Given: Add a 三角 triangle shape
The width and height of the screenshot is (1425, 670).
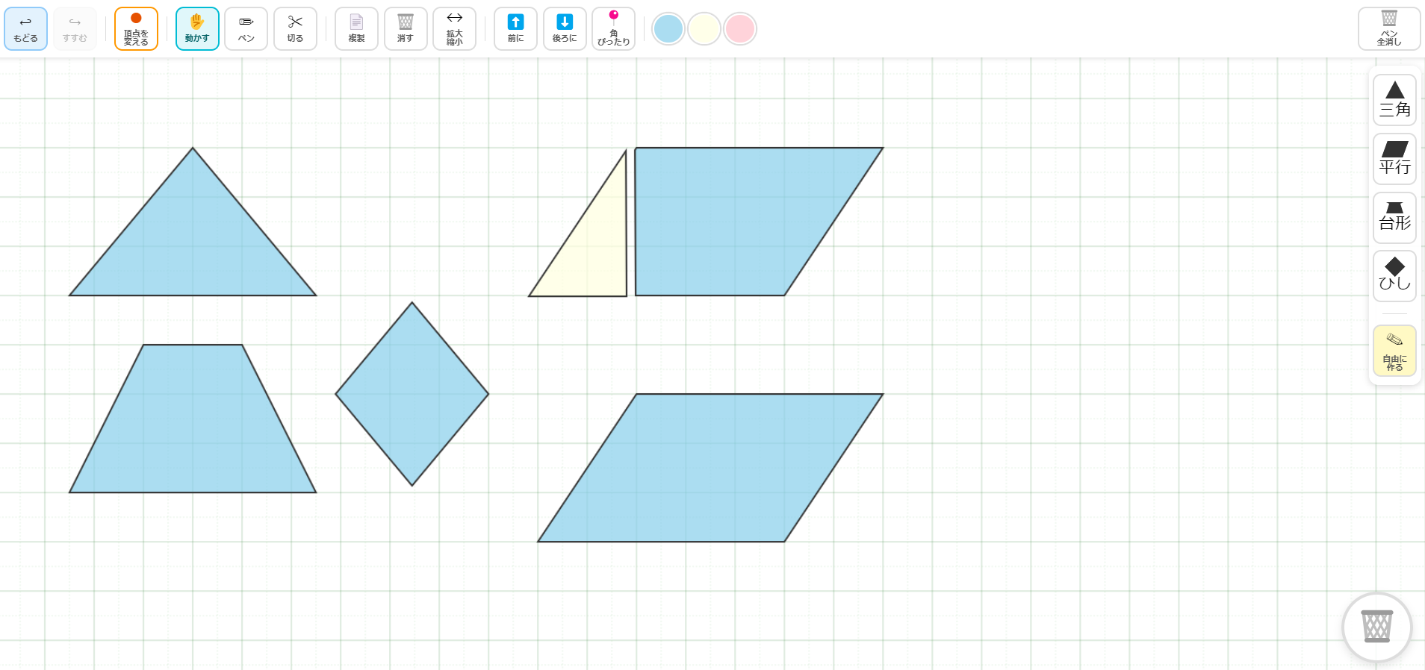Looking at the screenshot, I should [x=1394, y=100].
